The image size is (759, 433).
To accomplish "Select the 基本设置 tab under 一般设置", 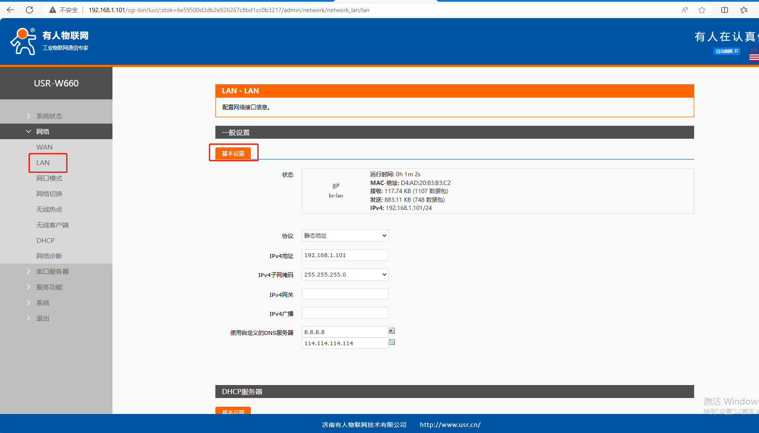I will pos(233,153).
